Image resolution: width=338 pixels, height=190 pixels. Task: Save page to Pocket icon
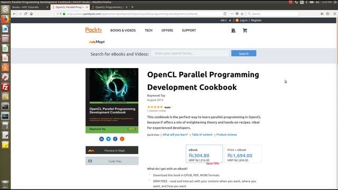[x=237, y=14]
